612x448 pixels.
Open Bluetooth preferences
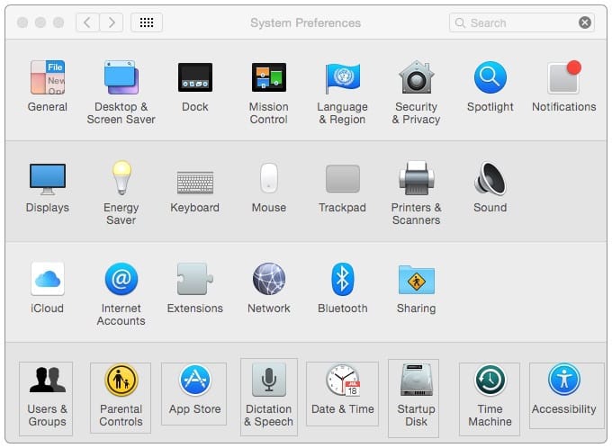pyautogui.click(x=342, y=280)
